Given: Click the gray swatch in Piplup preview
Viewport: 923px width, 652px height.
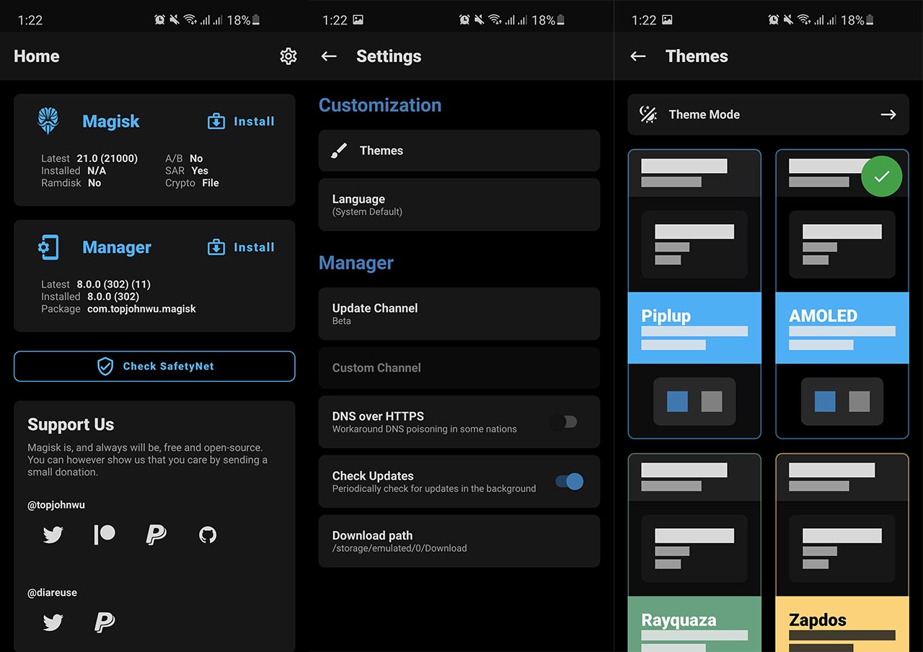Looking at the screenshot, I should point(712,401).
